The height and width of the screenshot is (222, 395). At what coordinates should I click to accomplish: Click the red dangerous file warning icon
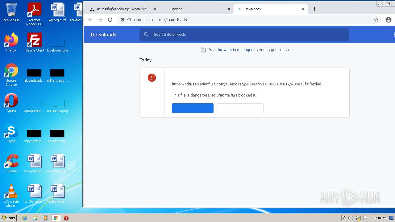pos(152,78)
